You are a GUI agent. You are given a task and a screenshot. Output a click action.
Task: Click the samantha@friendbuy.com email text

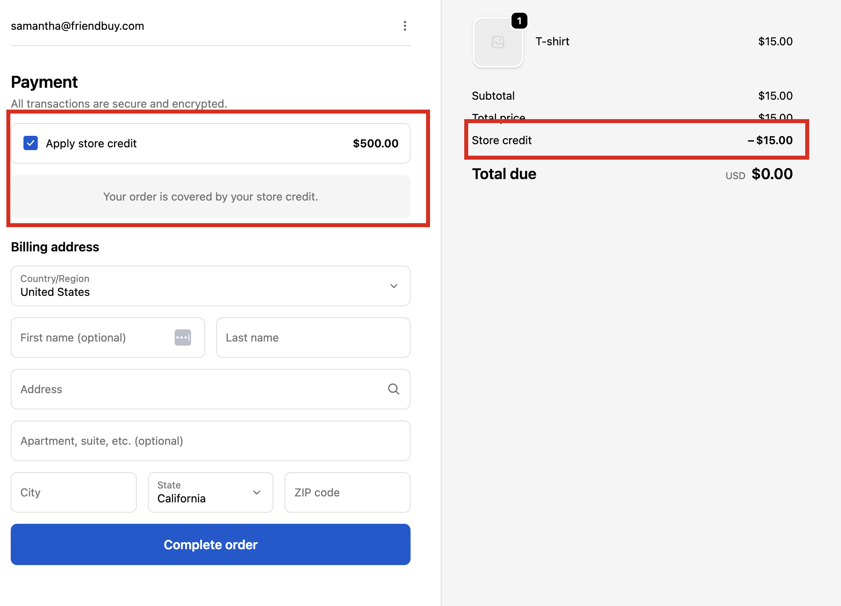coord(78,26)
